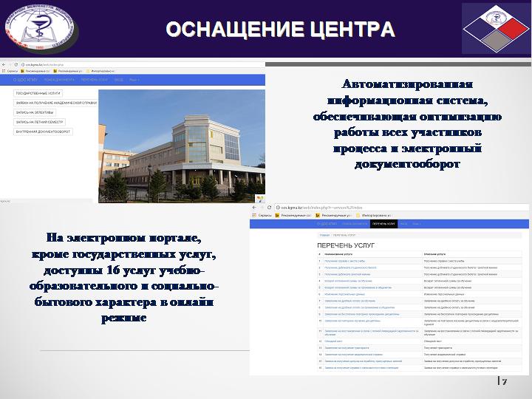532x399 pixels.
Task: Open ЗАЯВКА НА ПОЛУЧЕНИЕ АКАДЕМИЧЕСКОЙ СПРАВКИ
Action: 55,103
